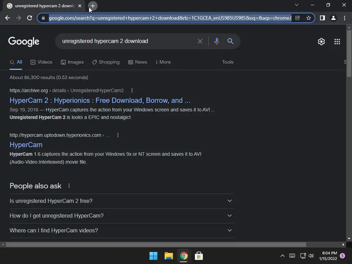Expand "Where can I find HyperCam videos?"
The width and height of the screenshot is (352, 264).
[121, 231]
